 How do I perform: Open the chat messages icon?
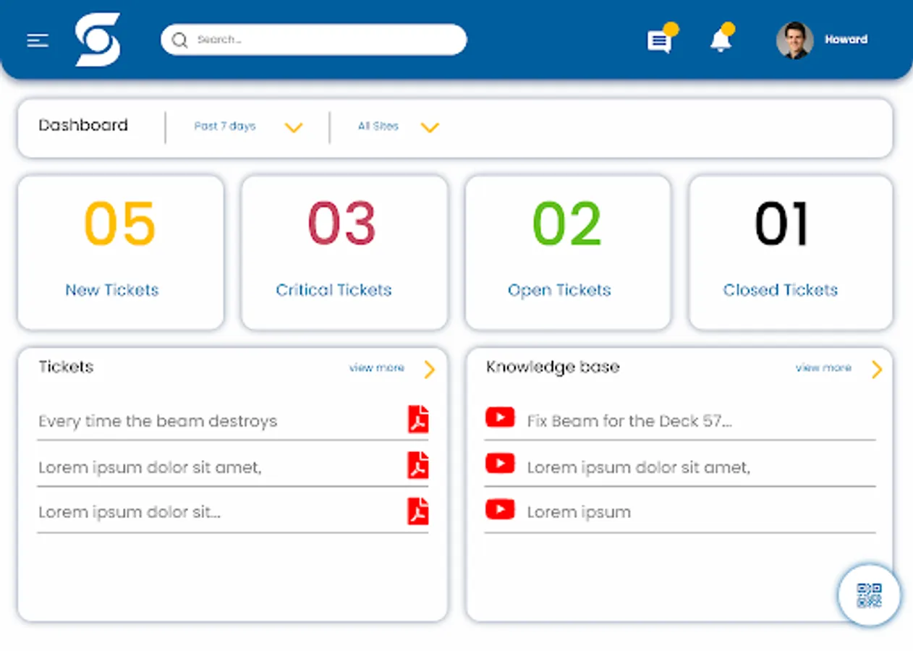tap(660, 41)
